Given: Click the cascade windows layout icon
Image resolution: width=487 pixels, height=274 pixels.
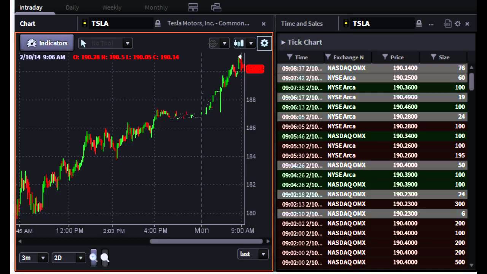Looking at the screenshot, I should (216, 7).
